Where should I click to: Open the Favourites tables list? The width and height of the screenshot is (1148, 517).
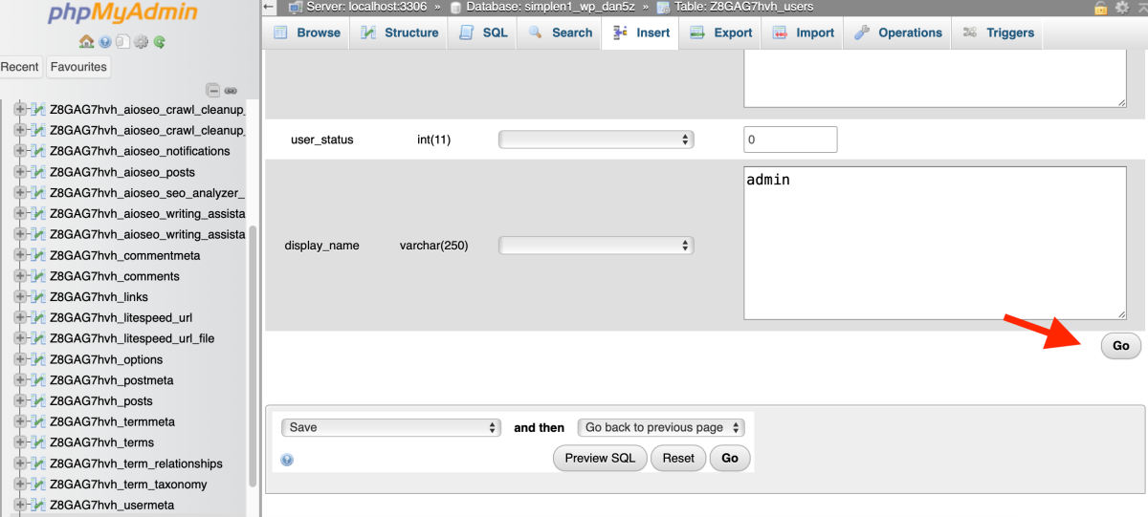[x=78, y=67]
